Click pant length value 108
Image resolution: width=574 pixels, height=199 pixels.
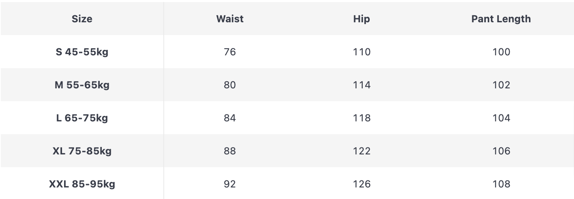click(x=501, y=184)
